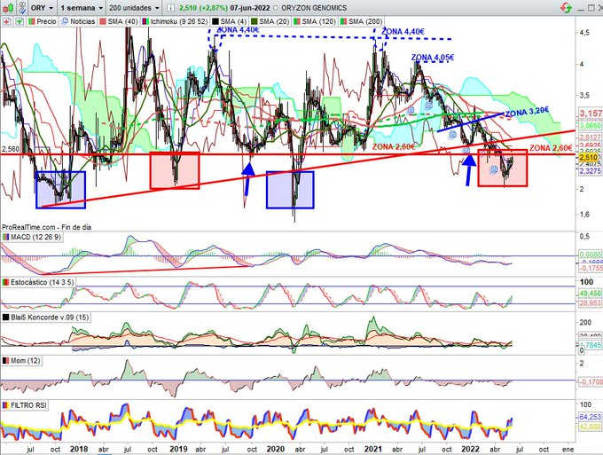Click the info 'i' icon
The height and width of the screenshot is (455, 603).
tap(171, 8)
